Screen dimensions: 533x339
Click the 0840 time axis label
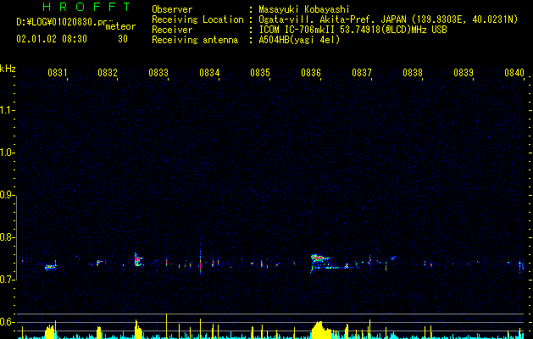click(514, 73)
